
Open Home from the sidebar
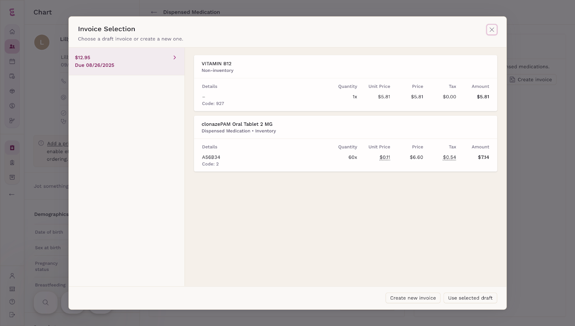coord(12,32)
